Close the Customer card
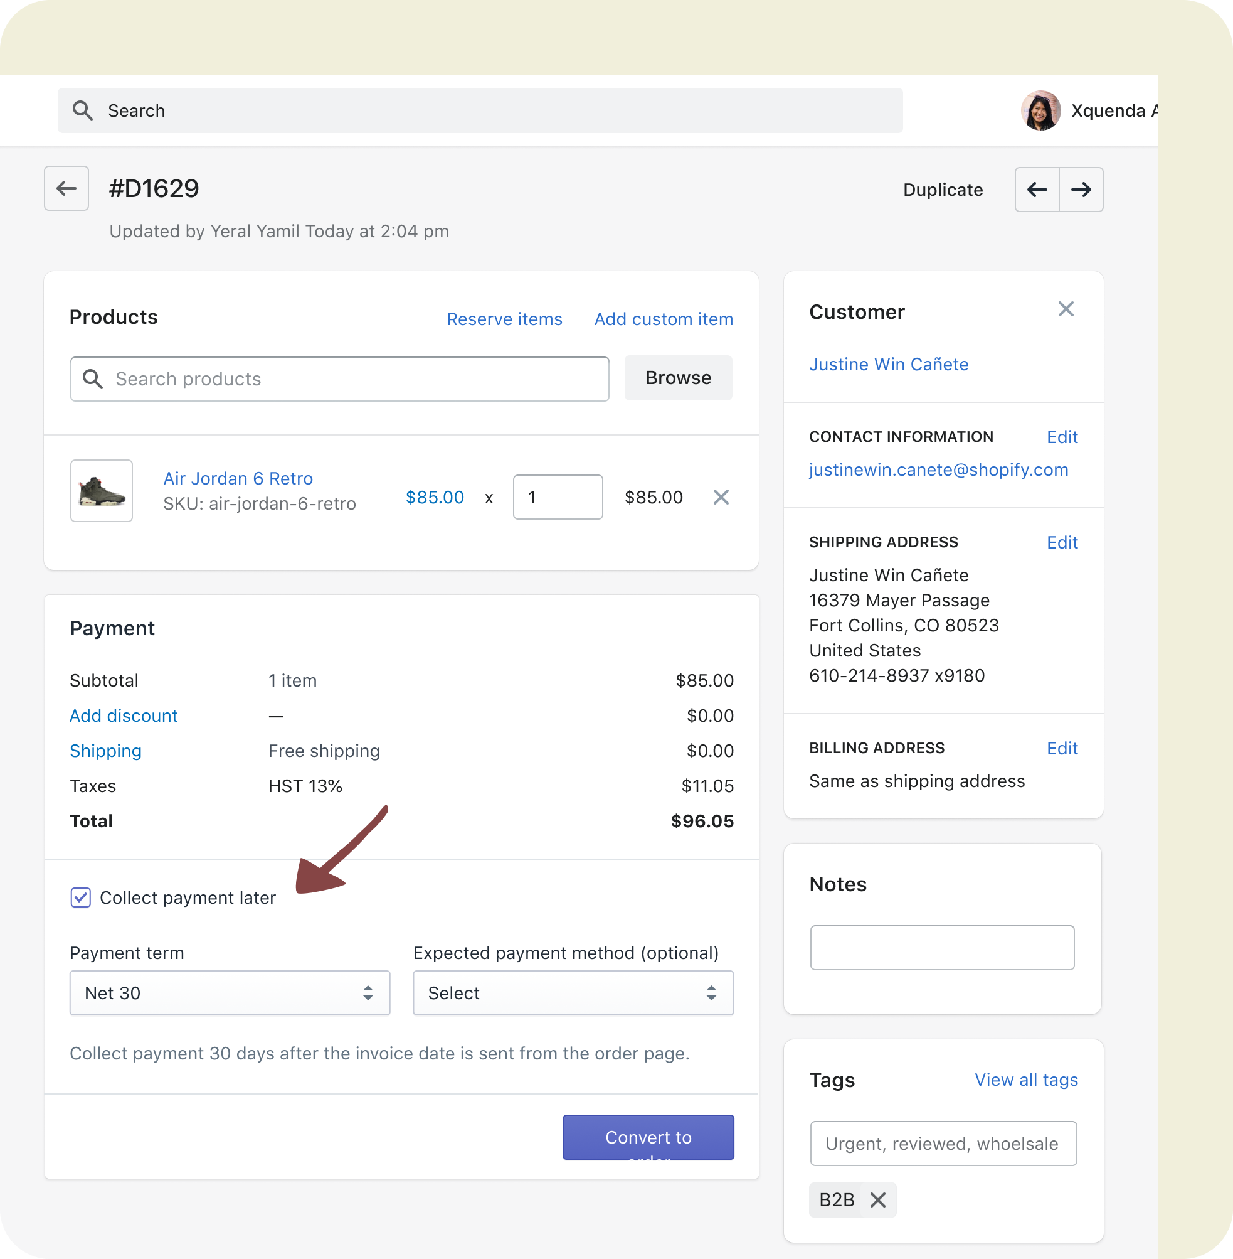The height and width of the screenshot is (1259, 1233). [x=1066, y=309]
